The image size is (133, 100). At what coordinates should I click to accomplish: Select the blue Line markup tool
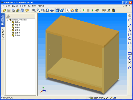130,49
